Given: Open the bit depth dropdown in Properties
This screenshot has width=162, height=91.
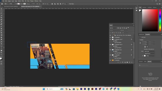Looking at the screenshot, I should [150, 54].
